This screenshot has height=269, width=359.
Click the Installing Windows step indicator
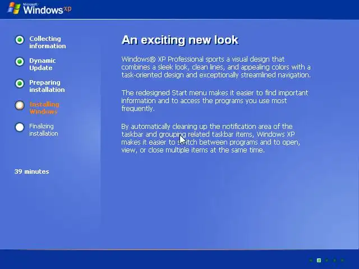coord(20,105)
